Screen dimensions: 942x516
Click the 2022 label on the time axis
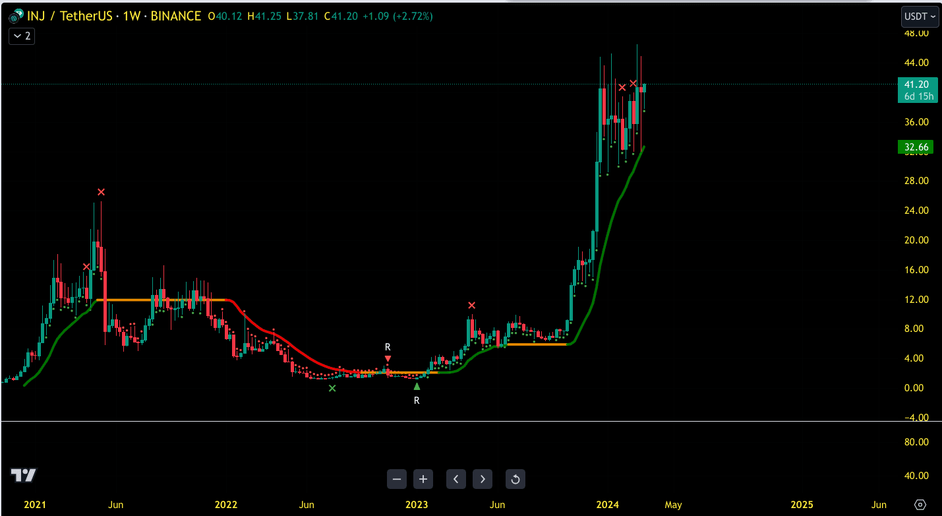(226, 505)
